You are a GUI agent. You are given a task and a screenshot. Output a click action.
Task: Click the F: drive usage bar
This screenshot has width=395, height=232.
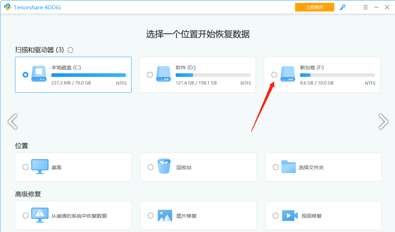[337, 75]
